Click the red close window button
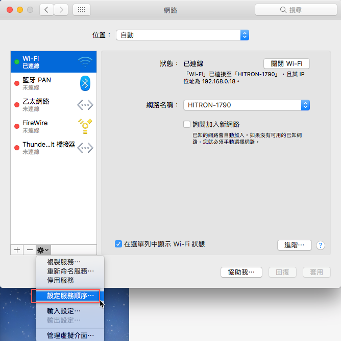 point(10,10)
